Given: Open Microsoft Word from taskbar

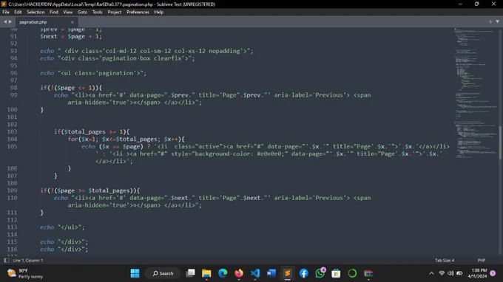Looking at the screenshot, I should pos(271,273).
